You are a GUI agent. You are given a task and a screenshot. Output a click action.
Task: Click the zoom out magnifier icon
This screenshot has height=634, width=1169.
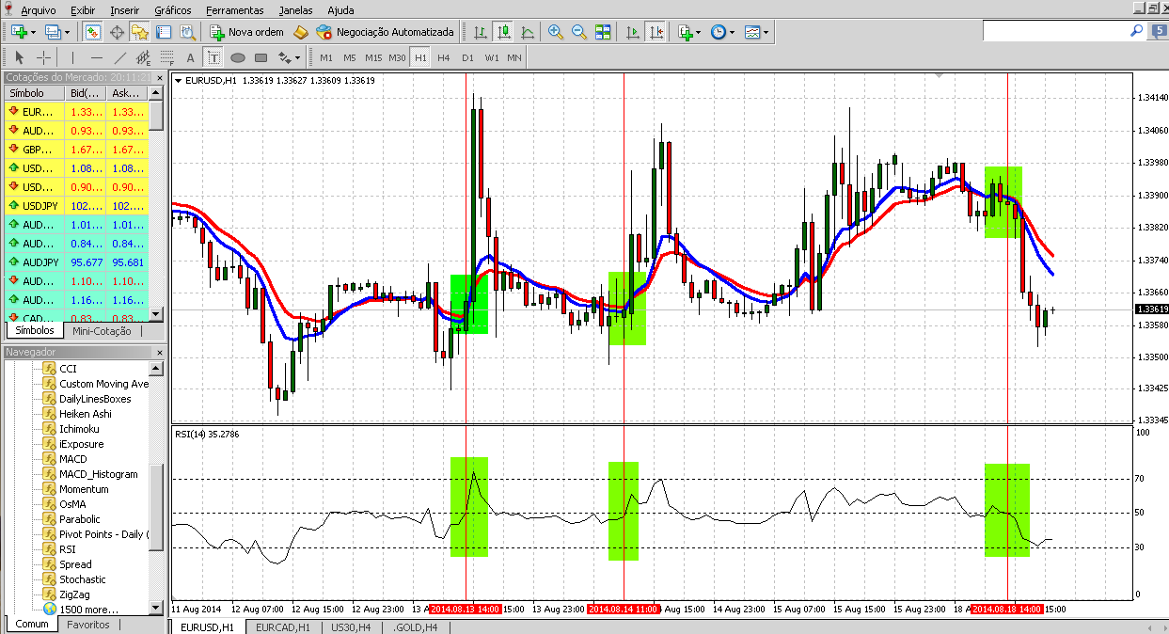click(579, 32)
